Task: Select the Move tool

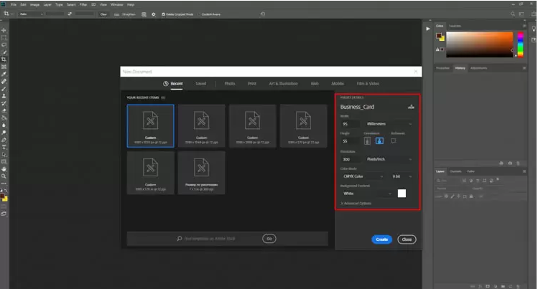Action: pyautogui.click(x=4, y=31)
